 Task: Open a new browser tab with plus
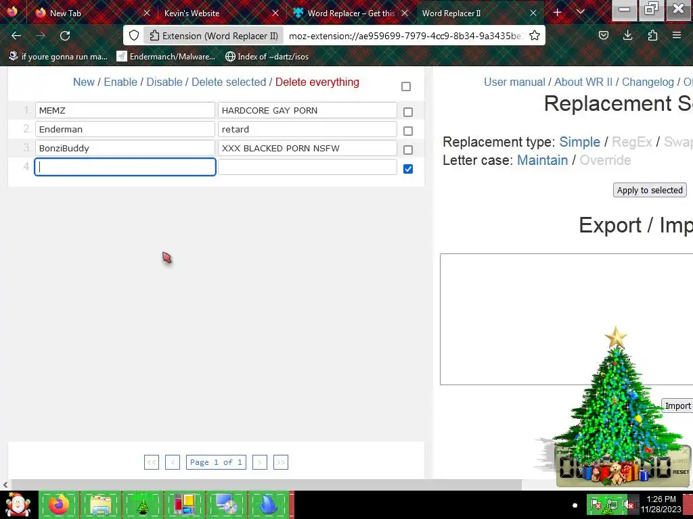pyautogui.click(x=558, y=13)
